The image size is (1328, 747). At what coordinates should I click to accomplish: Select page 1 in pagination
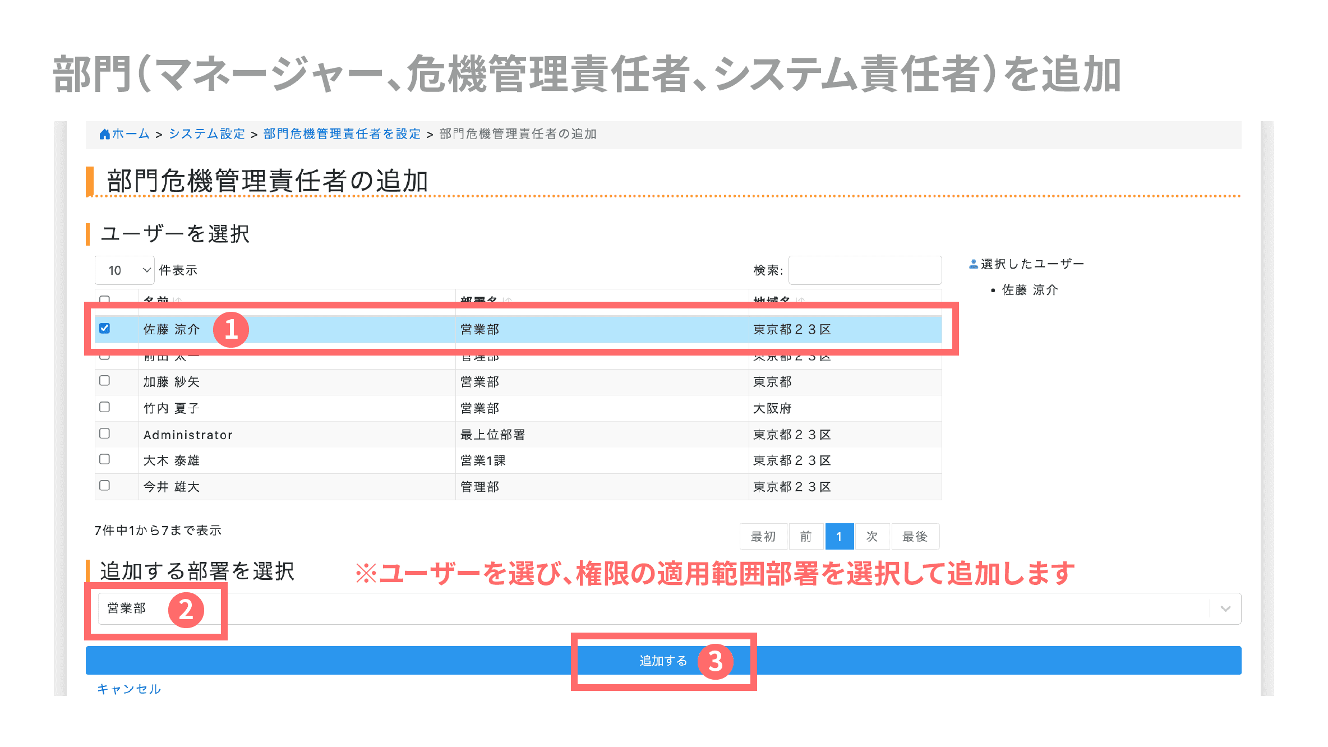pos(840,536)
